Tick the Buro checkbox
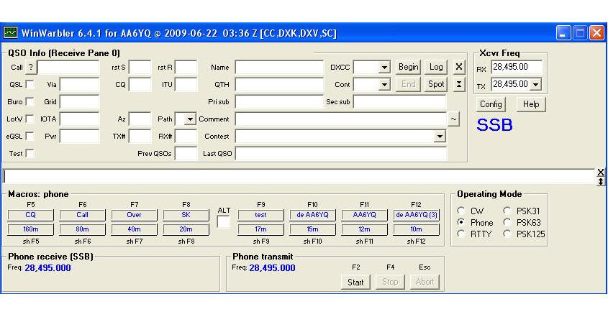 point(30,101)
